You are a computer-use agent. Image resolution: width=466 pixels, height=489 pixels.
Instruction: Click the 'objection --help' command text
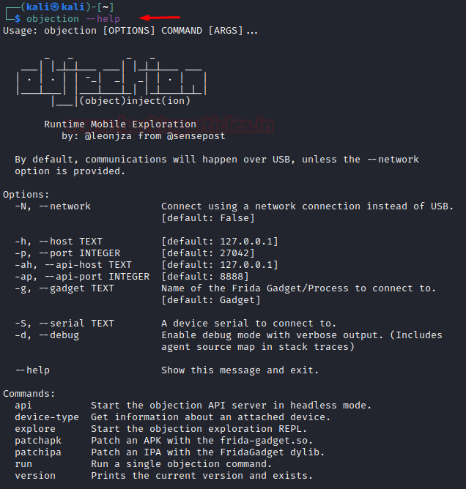coord(73,19)
